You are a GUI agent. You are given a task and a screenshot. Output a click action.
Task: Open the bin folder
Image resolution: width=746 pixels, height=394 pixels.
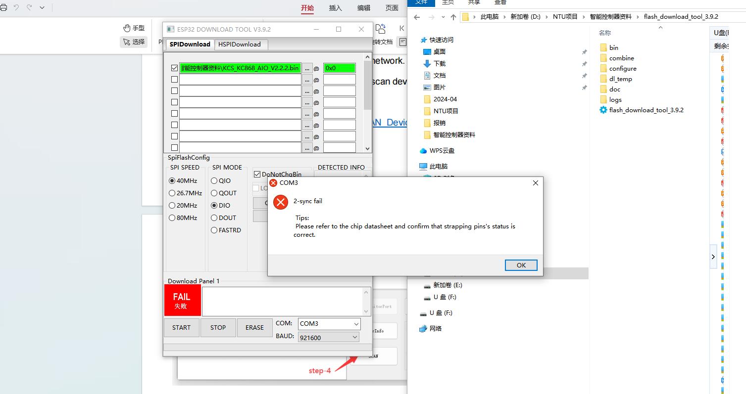pyautogui.click(x=613, y=48)
